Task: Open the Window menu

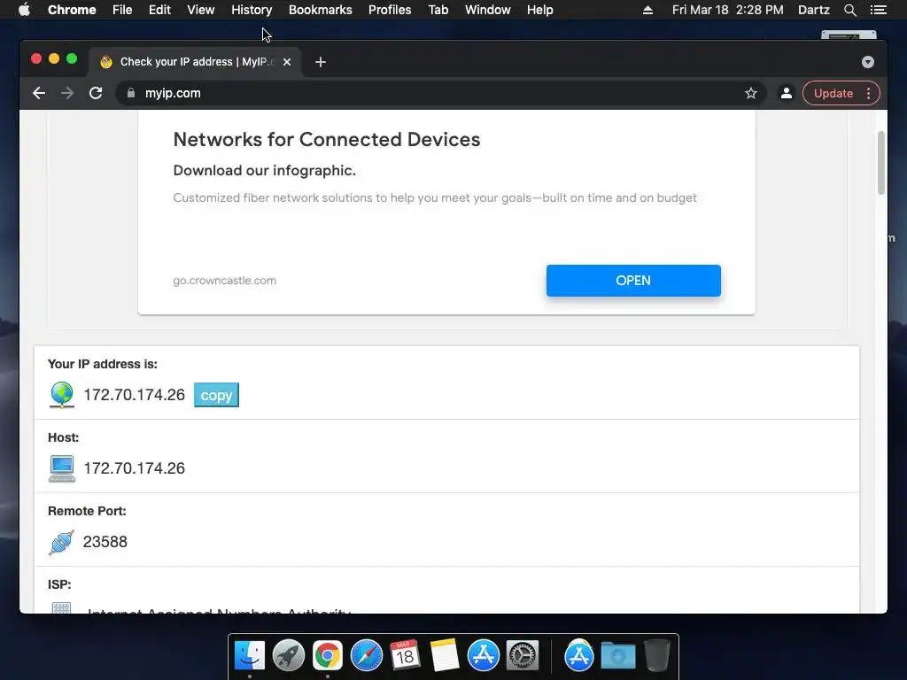Action: 488,10
